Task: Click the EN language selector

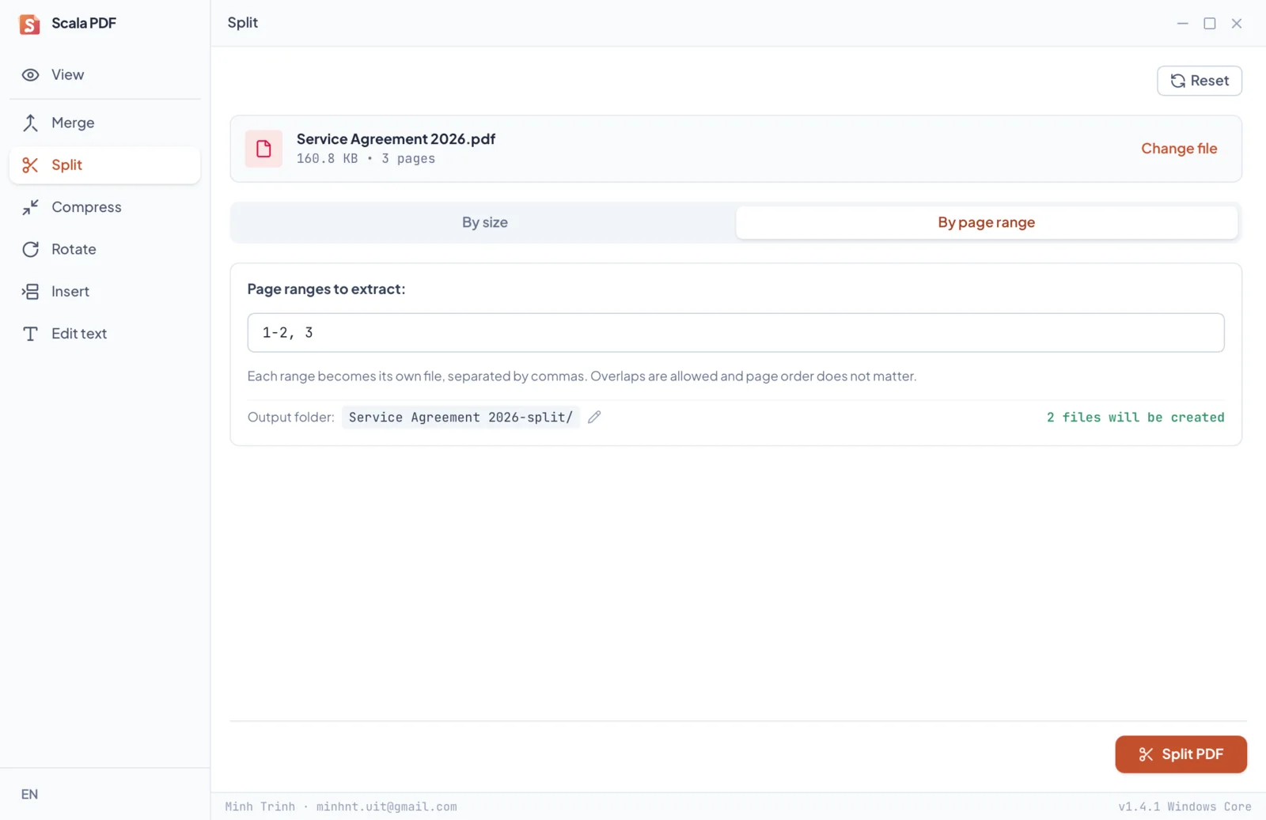Action: pos(29,794)
